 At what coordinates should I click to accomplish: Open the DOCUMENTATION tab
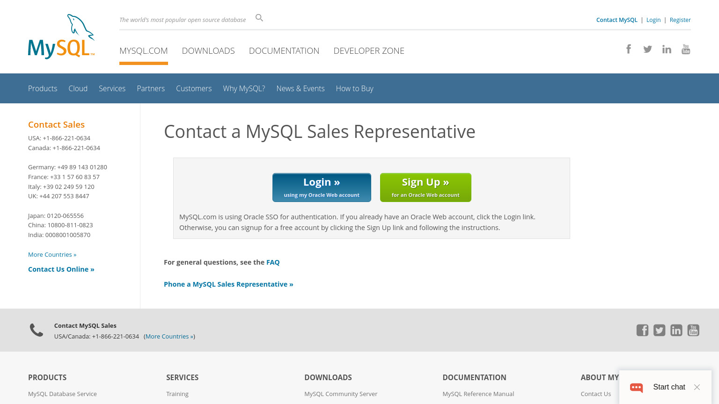[284, 50]
